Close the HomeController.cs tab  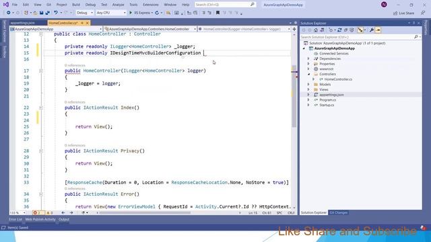pos(88,23)
